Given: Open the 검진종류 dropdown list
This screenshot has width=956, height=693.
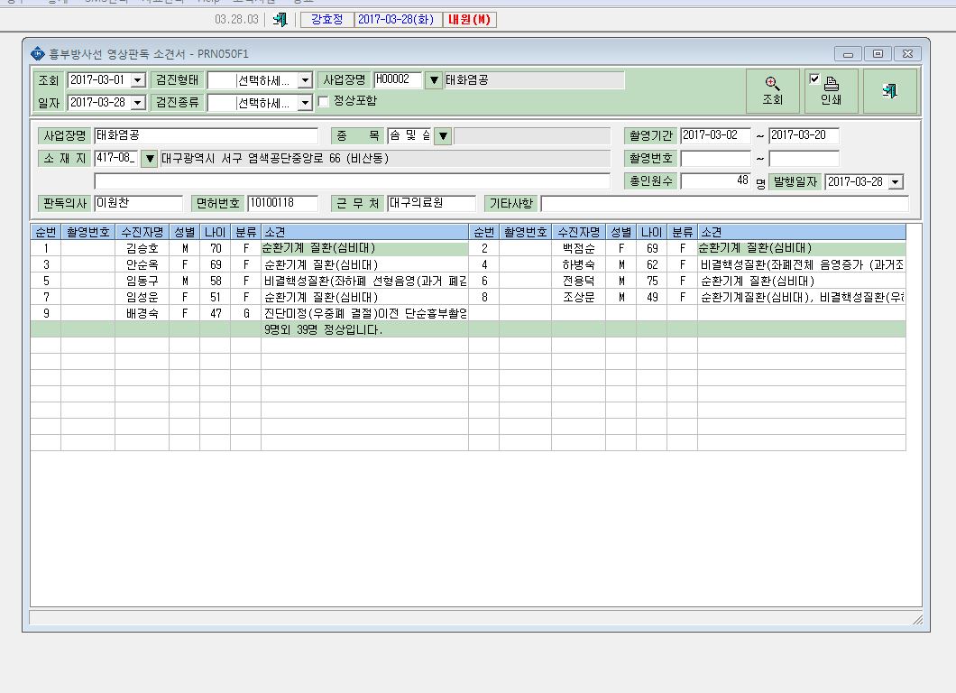Looking at the screenshot, I should 306,103.
